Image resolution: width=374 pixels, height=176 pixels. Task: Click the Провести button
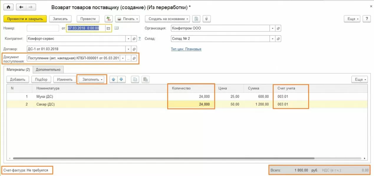pyautogui.click(x=88, y=19)
